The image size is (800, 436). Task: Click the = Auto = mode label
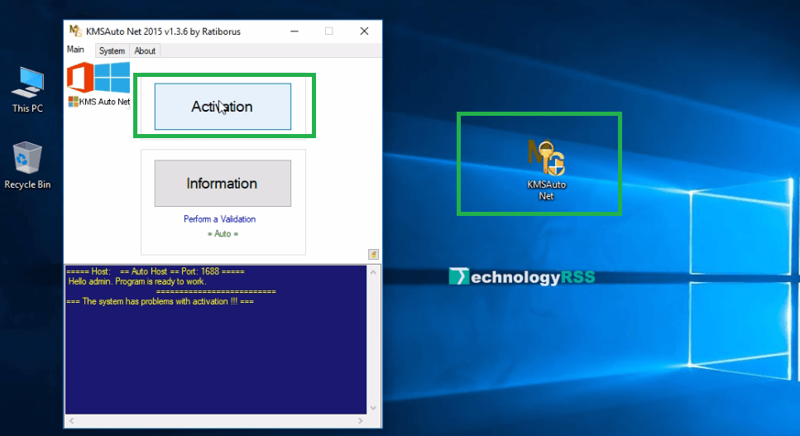[x=222, y=234]
